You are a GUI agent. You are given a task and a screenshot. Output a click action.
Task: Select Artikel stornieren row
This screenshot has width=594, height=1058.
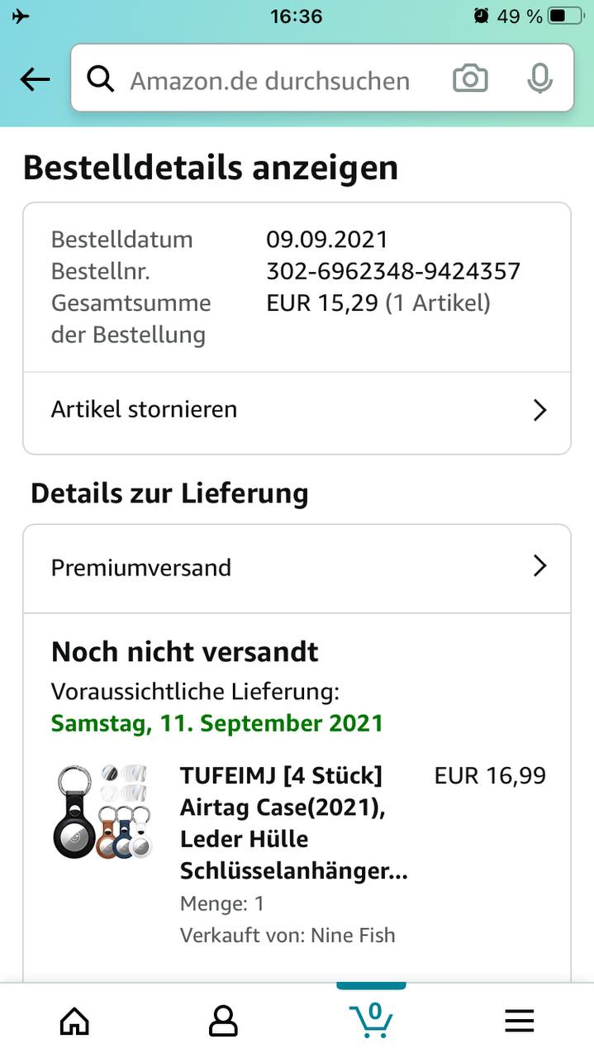[297, 410]
